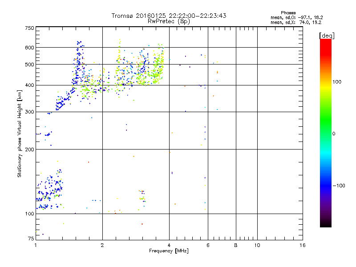Viewport: 356px width, 267px height.
Task: Click the y-axis tick label '300'
Action: coord(29,112)
